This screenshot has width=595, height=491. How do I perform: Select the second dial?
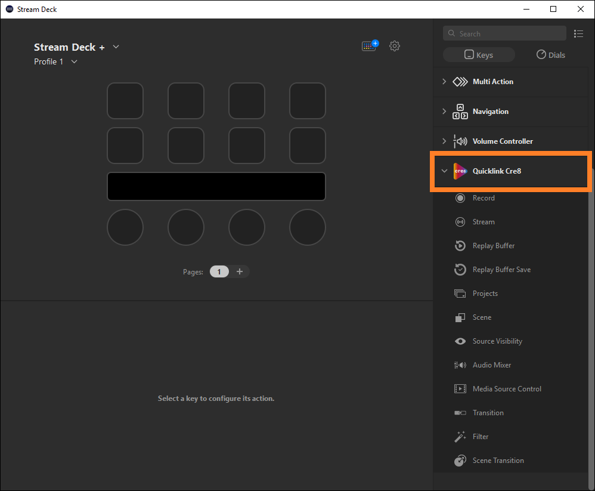click(x=186, y=227)
